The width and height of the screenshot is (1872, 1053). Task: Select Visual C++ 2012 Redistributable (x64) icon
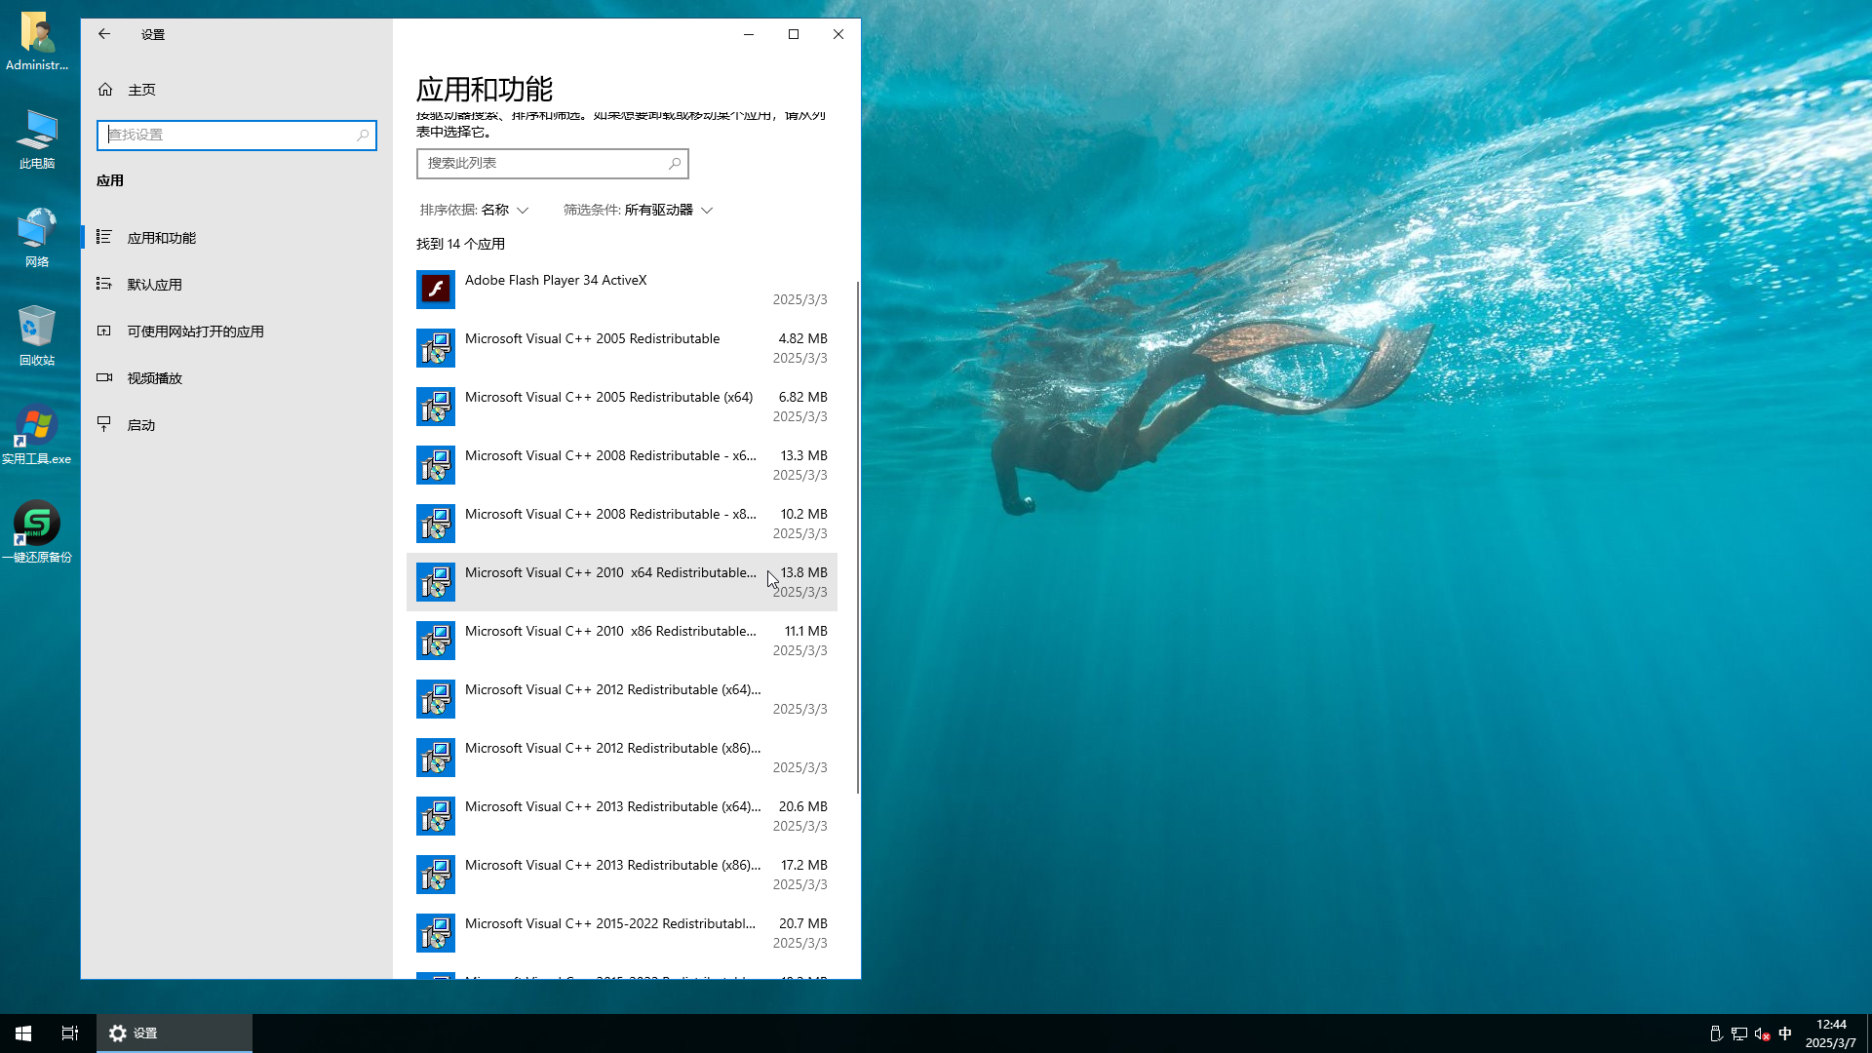pos(436,699)
